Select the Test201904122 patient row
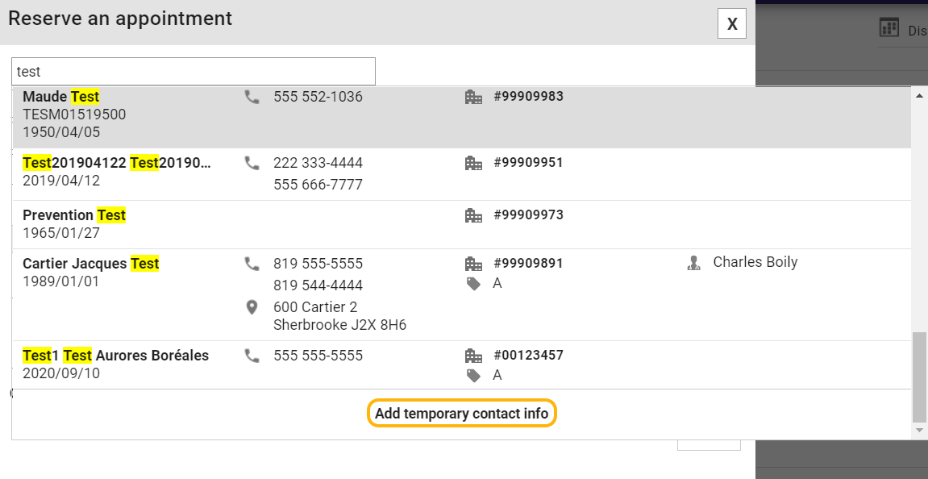 (462, 174)
